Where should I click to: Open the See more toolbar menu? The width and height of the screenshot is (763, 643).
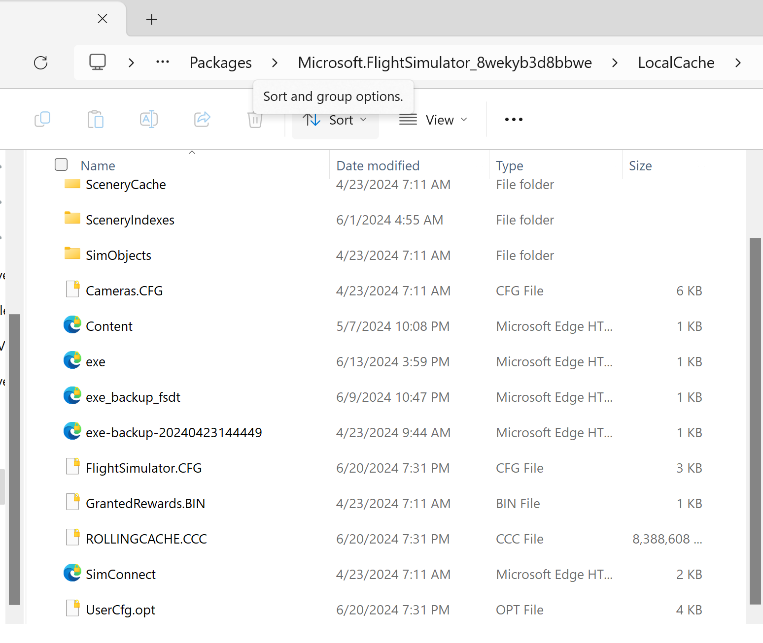513,119
